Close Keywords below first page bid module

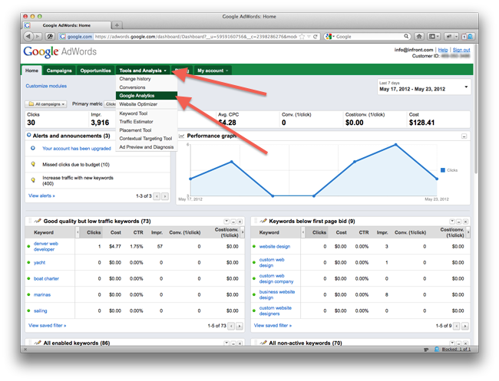coord(465,222)
